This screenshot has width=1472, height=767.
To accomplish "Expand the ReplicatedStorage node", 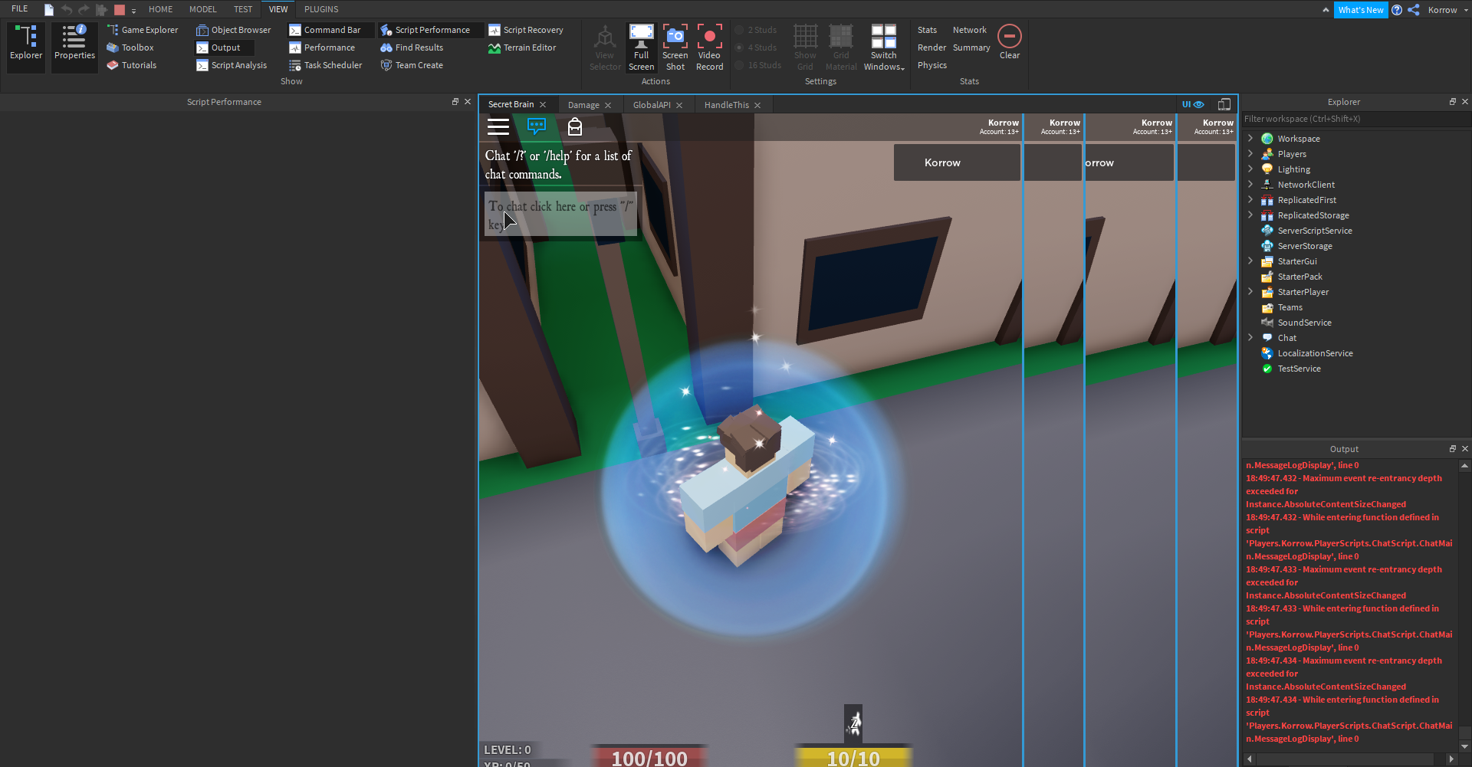I will [x=1250, y=215].
